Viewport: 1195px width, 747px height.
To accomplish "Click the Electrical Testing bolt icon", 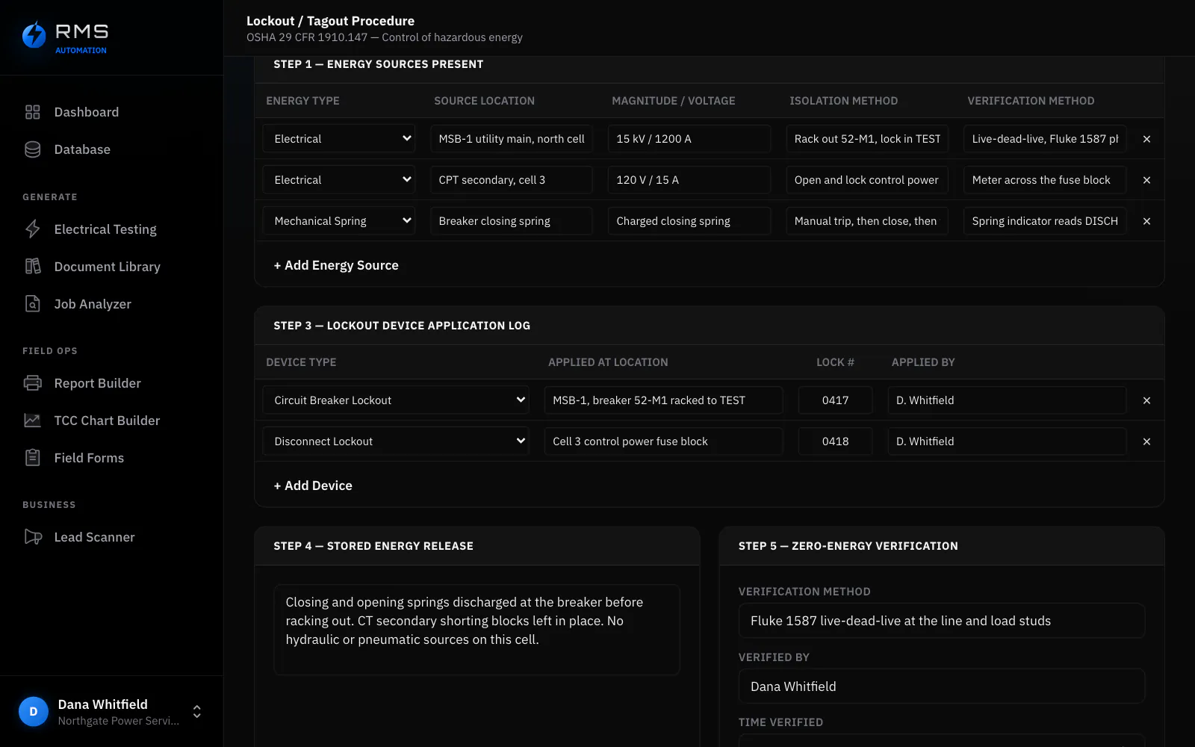I will [x=32, y=229].
